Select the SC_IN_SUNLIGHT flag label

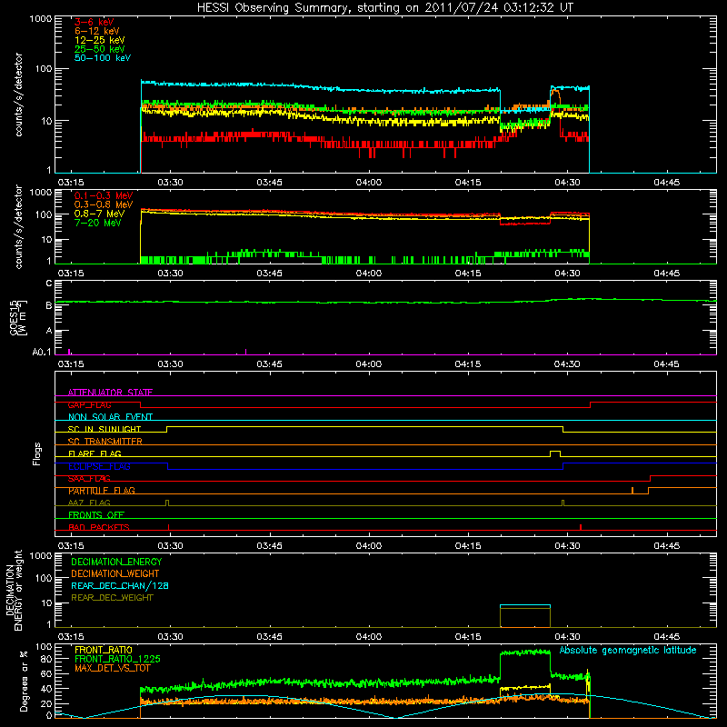pos(105,429)
